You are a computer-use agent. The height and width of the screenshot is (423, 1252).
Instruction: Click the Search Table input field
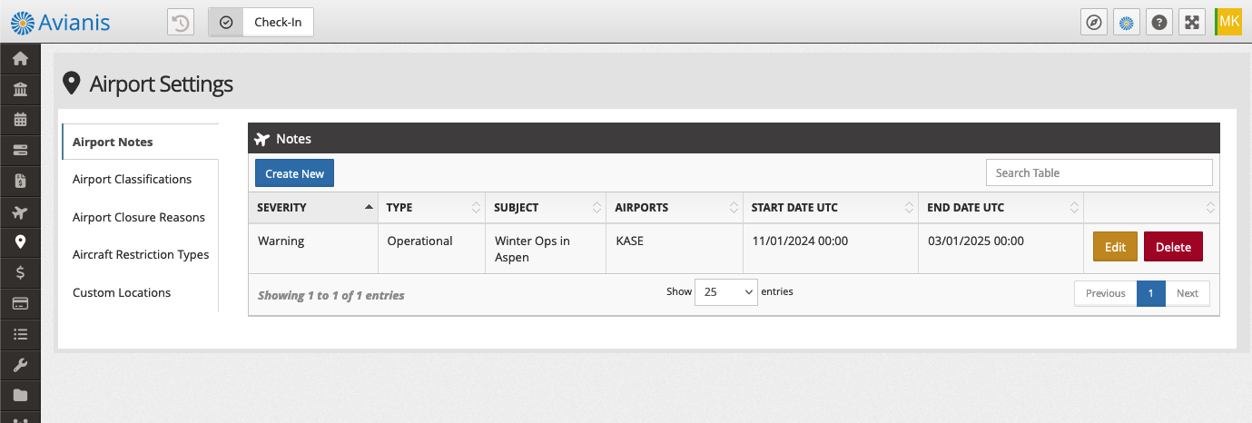pos(1099,172)
